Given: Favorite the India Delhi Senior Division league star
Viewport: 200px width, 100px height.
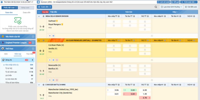Looking at the screenshot, I should click(43, 16).
